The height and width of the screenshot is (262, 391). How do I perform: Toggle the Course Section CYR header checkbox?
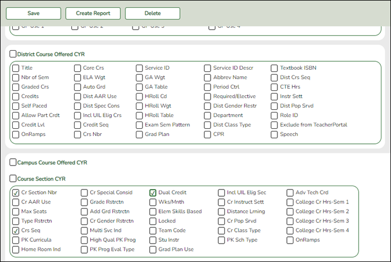tap(13, 179)
